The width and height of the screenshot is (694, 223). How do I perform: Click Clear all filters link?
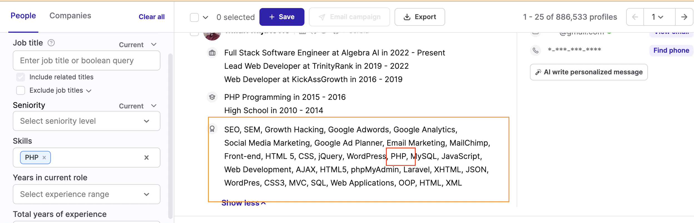click(152, 17)
